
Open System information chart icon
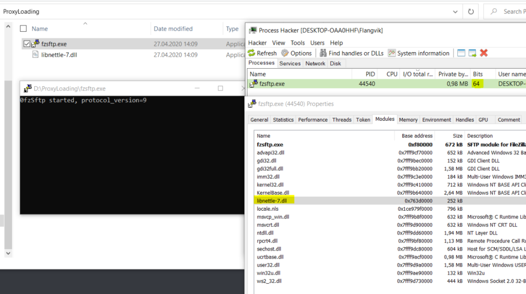coord(392,53)
